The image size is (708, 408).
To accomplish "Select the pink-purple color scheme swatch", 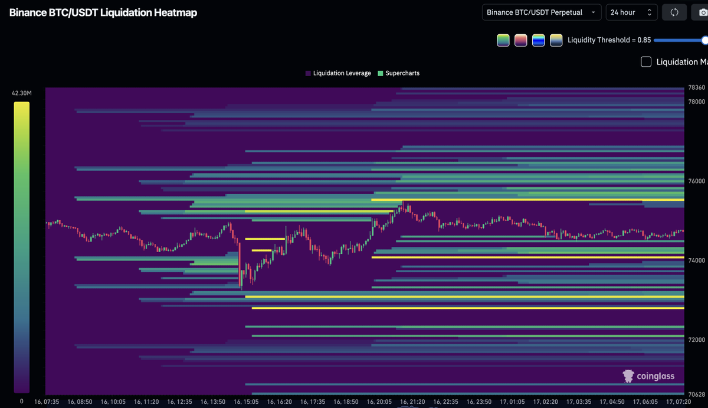I will tap(520, 40).
